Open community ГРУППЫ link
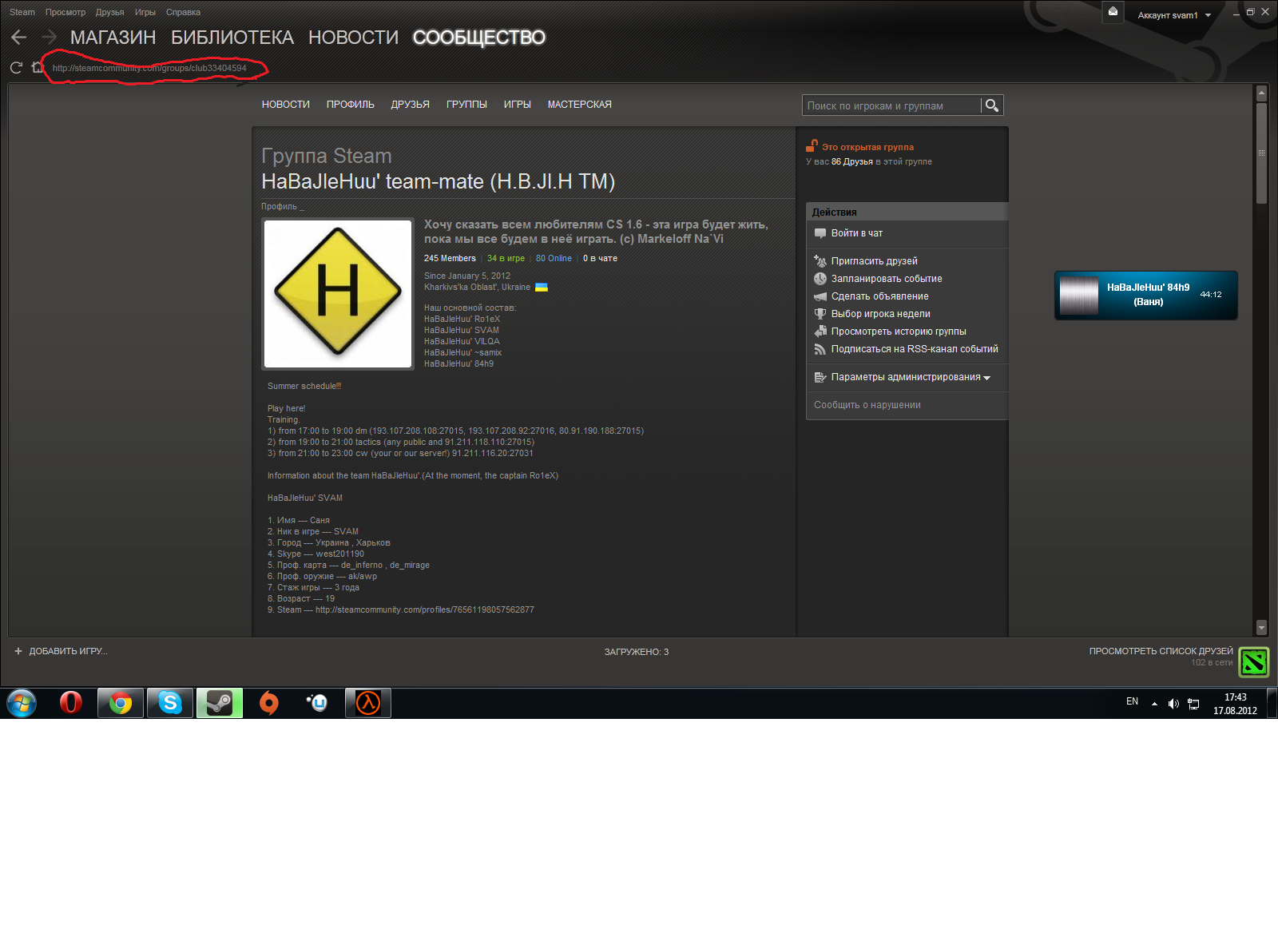Viewport: 1278px width, 933px height. tap(466, 105)
